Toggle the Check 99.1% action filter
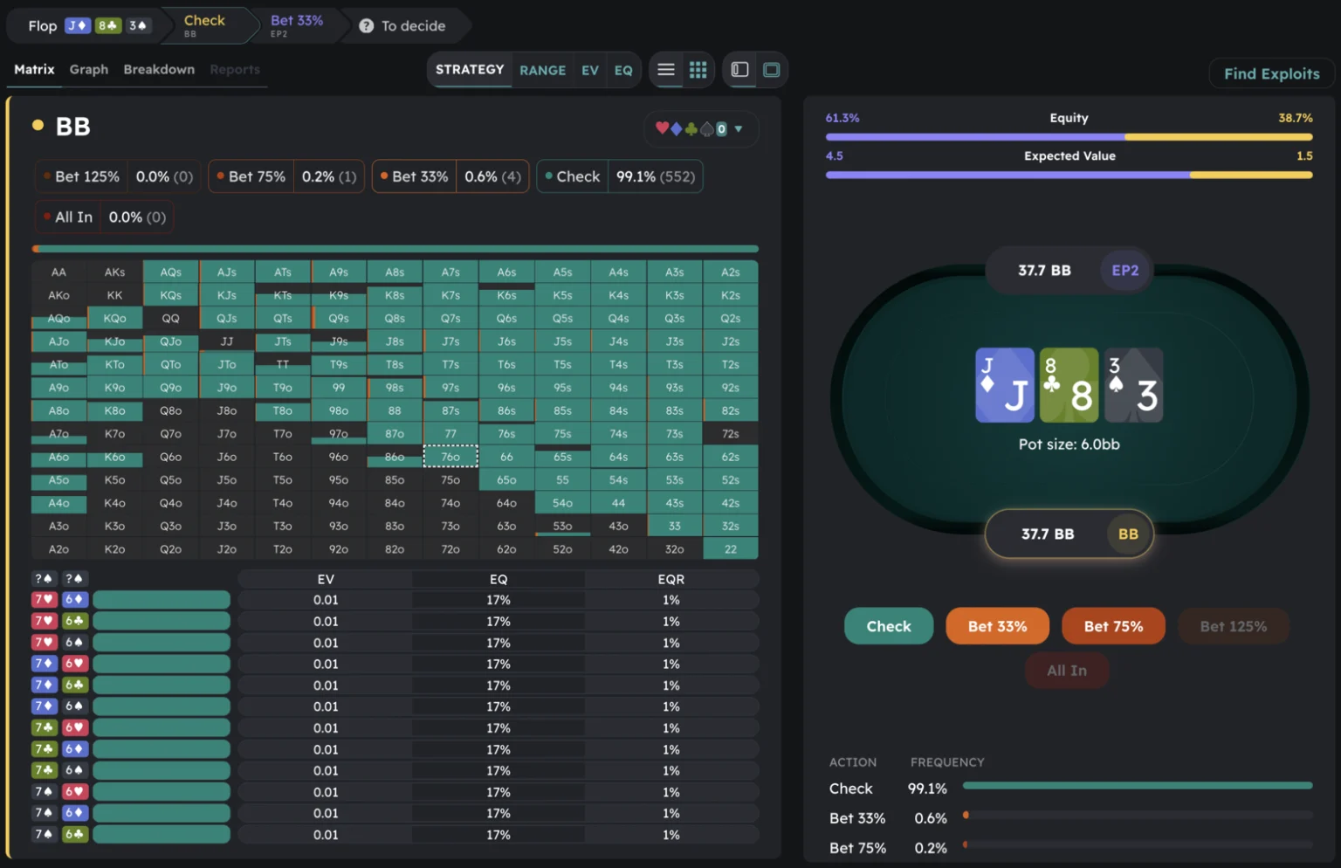The height and width of the screenshot is (868, 1341). pyautogui.click(x=619, y=176)
